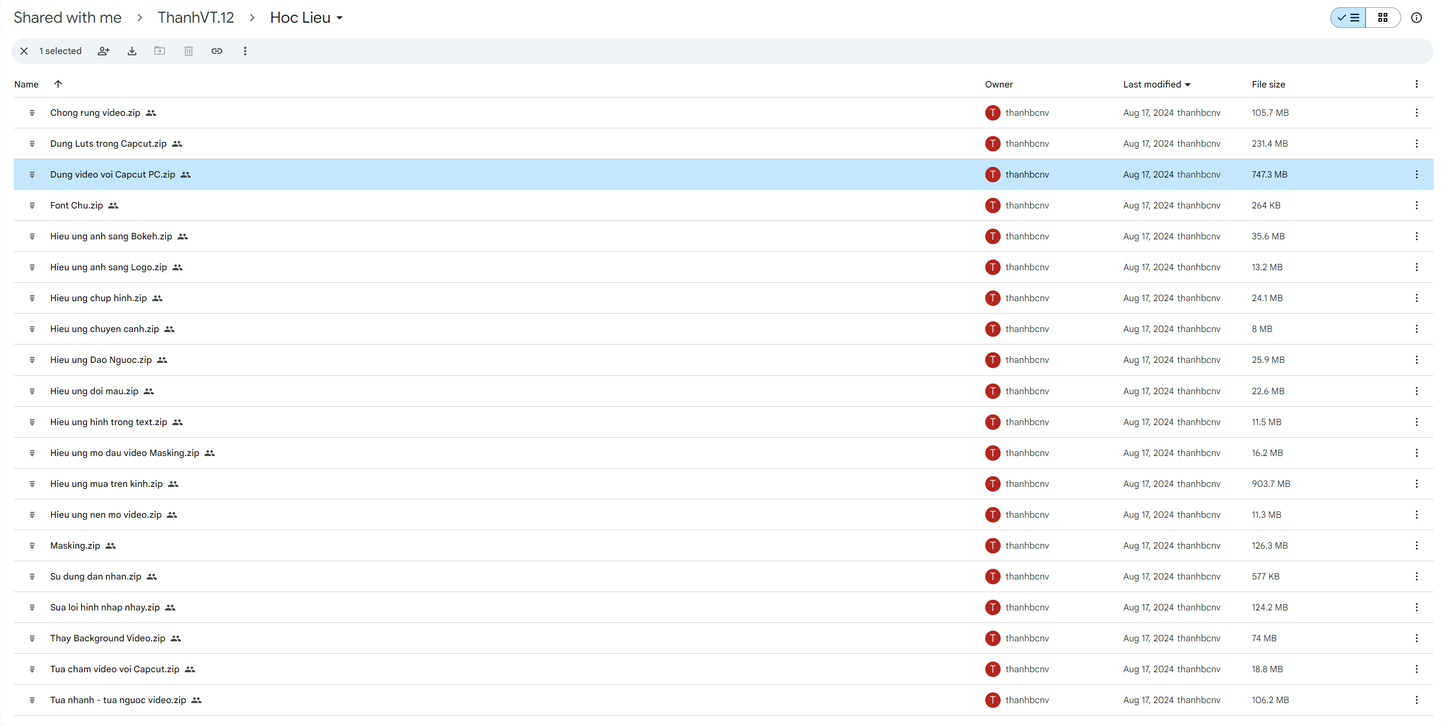The width and height of the screenshot is (1444, 725).
Task: Click the Name column header
Action: point(26,84)
